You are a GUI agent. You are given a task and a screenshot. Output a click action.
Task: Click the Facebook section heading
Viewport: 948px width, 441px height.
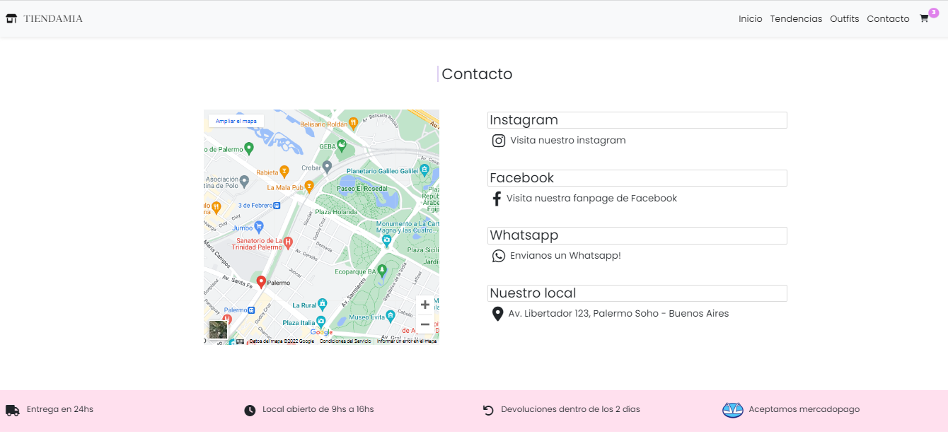521,178
